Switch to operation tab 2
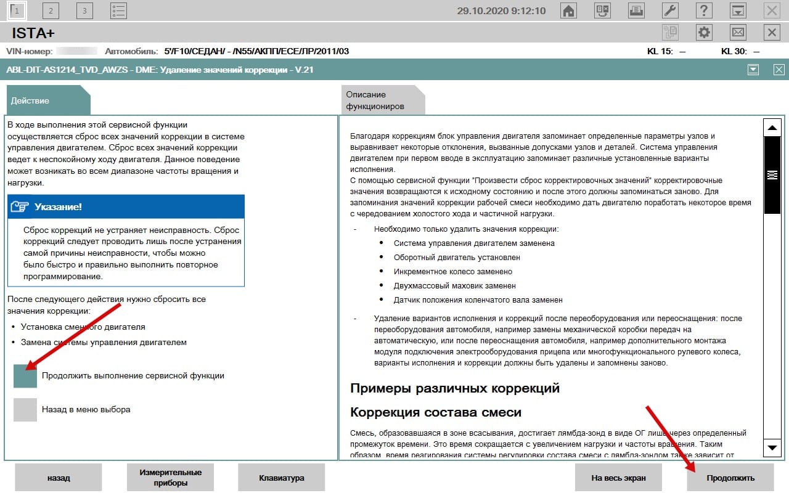Screen dimensions: 789x493 (51, 10)
